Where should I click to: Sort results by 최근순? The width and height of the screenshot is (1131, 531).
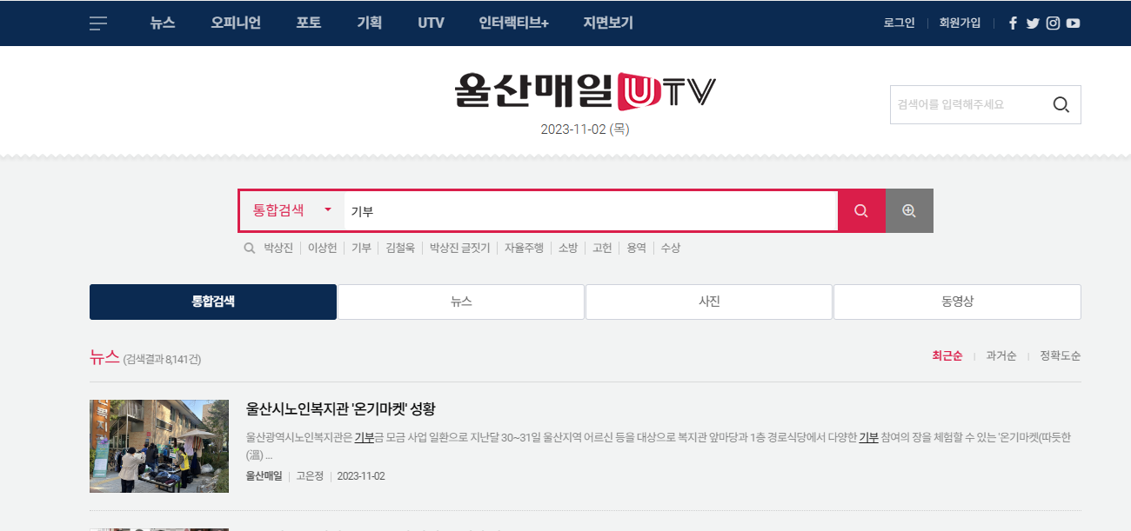[947, 356]
